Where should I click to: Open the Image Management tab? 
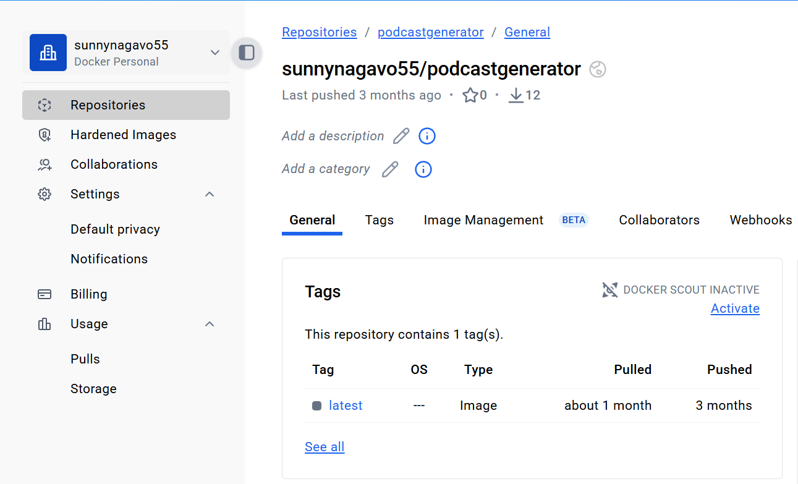(483, 220)
